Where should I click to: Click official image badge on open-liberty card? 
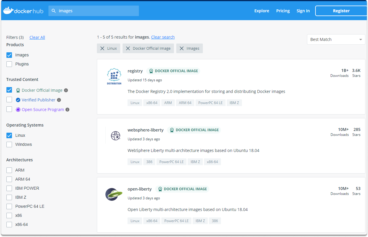coord(182,189)
